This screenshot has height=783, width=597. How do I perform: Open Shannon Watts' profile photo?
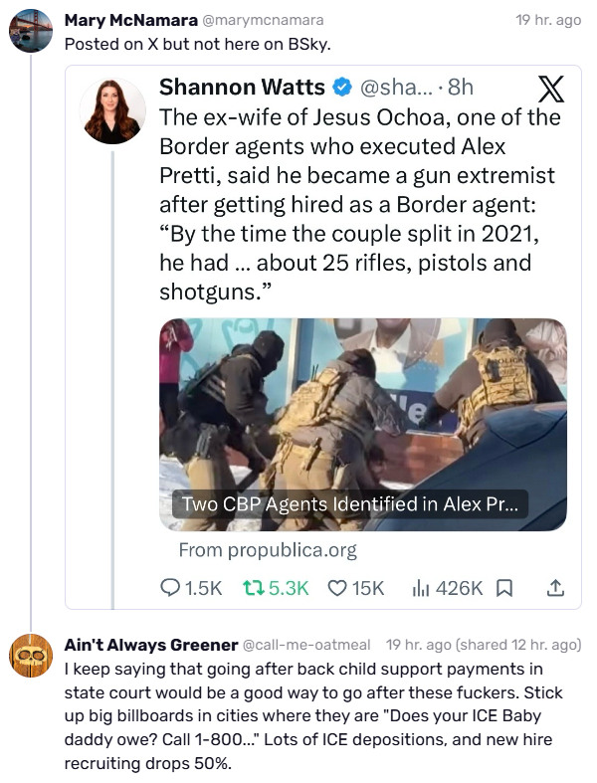(x=112, y=110)
